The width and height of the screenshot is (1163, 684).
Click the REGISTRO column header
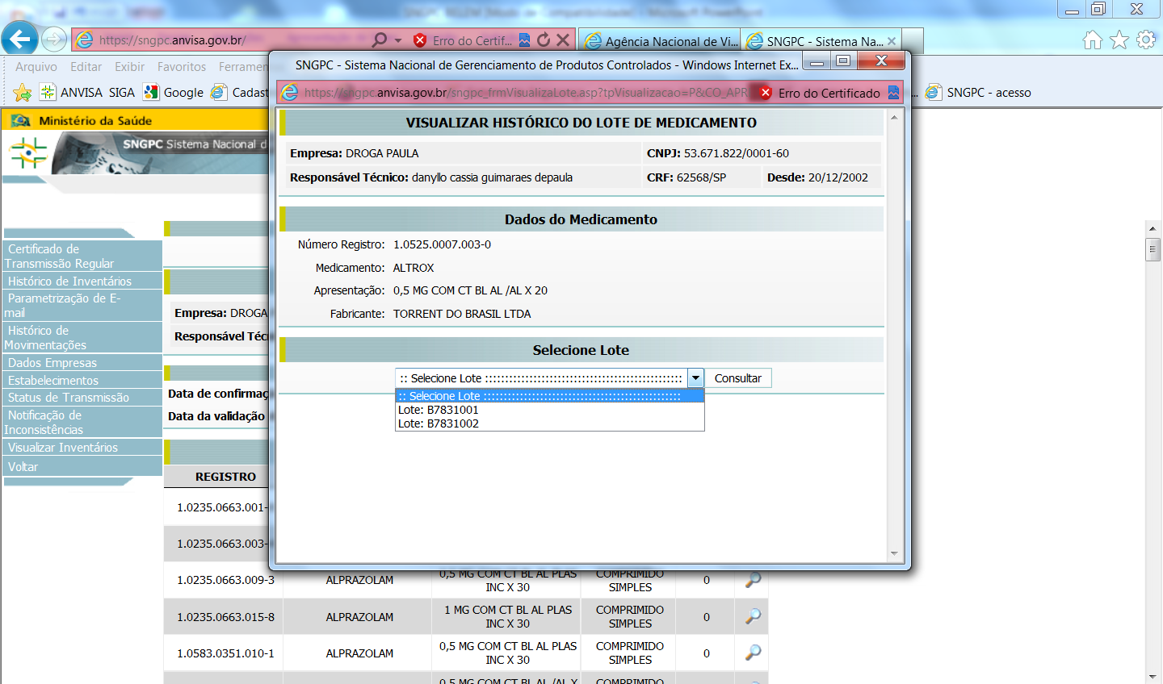click(225, 477)
